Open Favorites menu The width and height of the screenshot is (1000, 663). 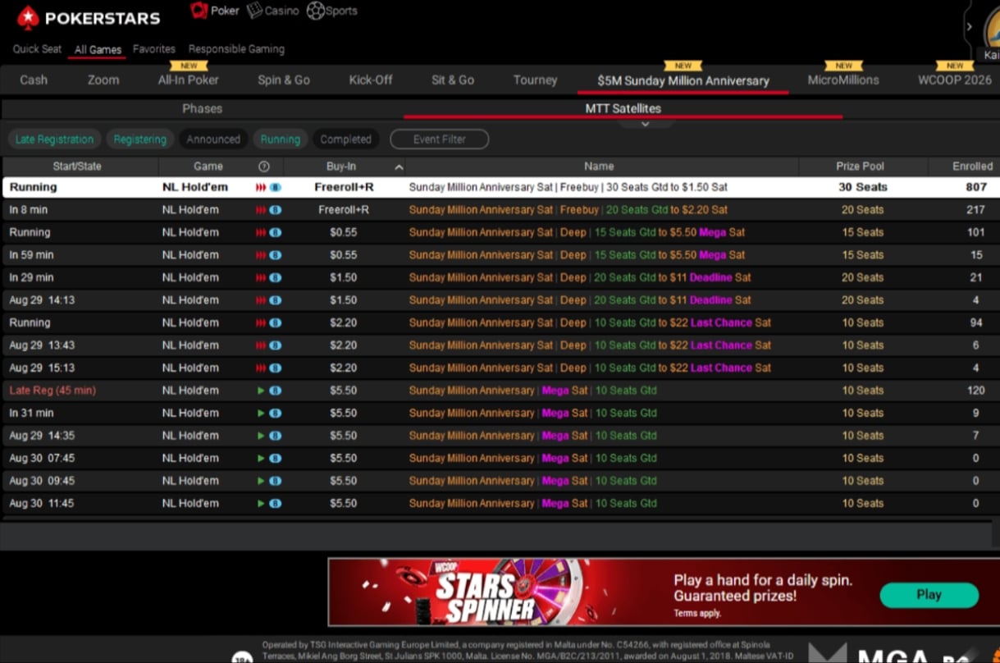[154, 49]
